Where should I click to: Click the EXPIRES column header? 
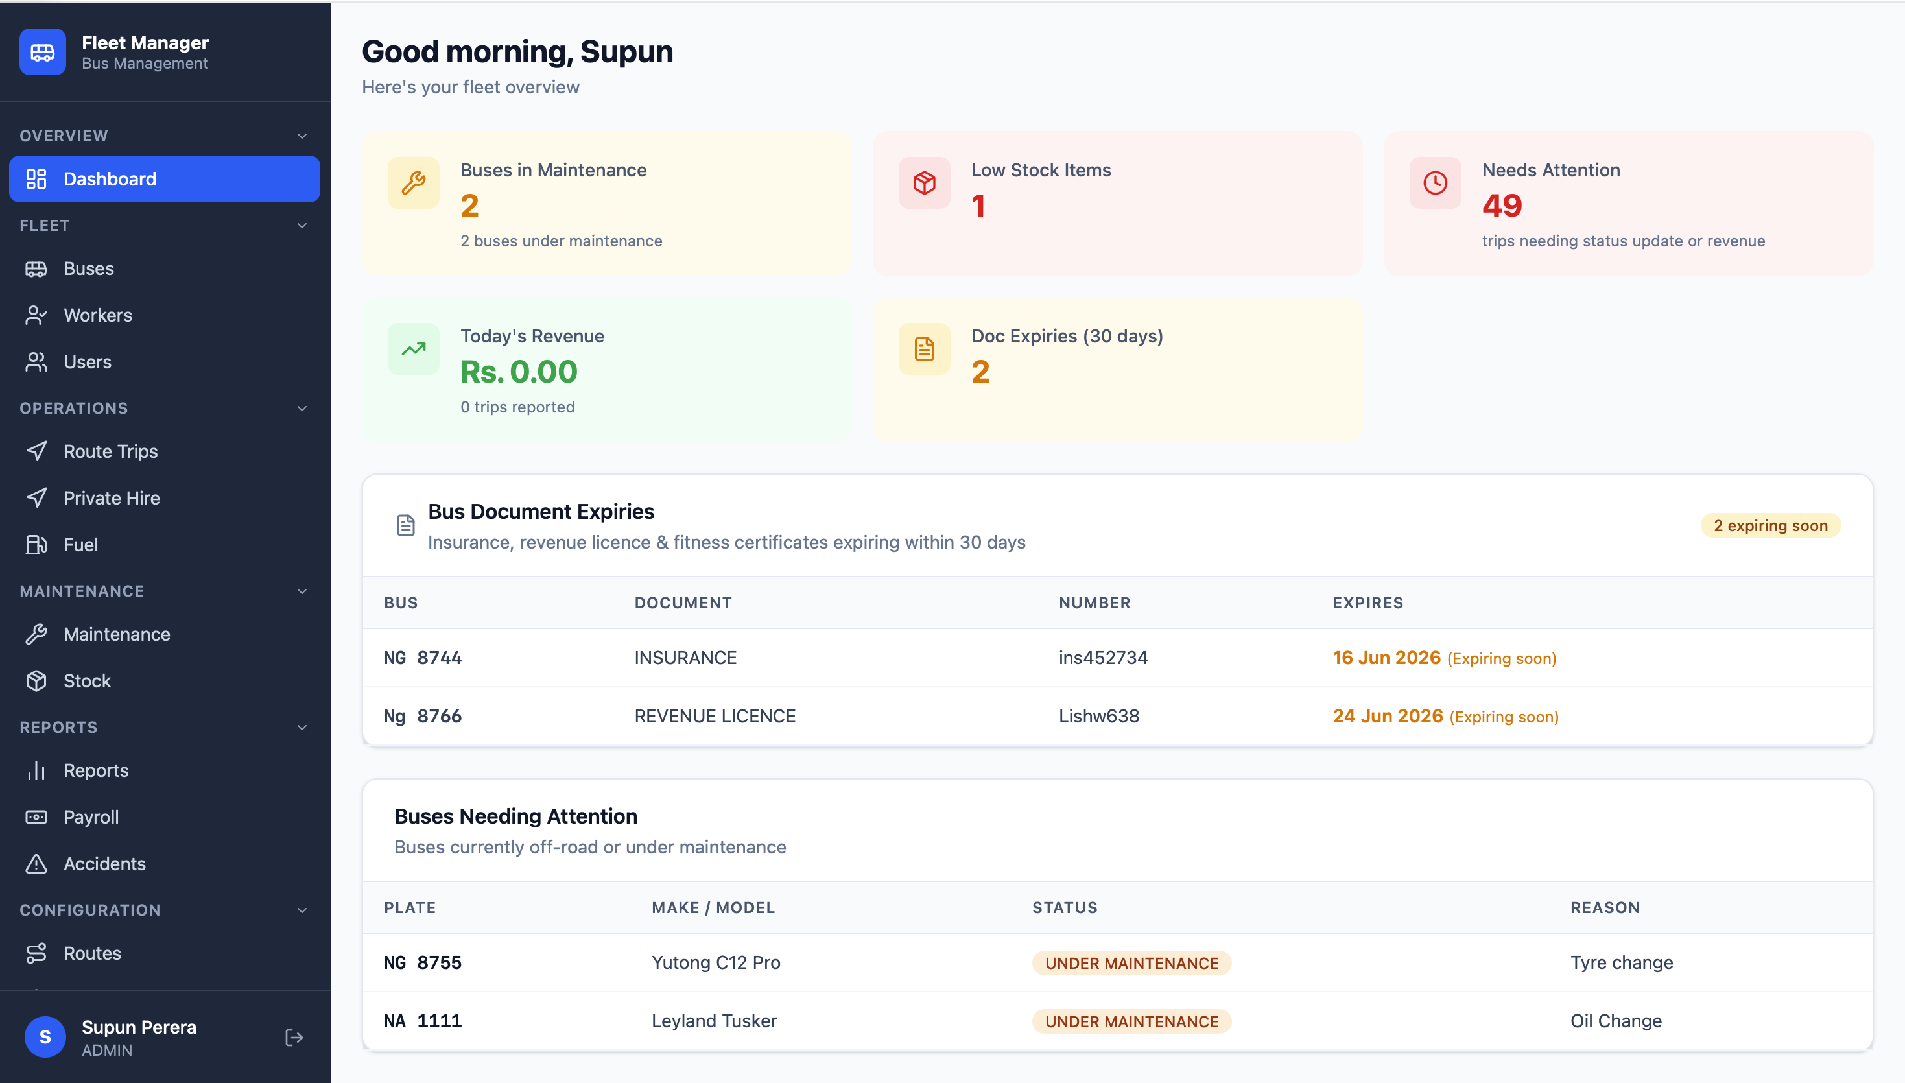pos(1367,603)
